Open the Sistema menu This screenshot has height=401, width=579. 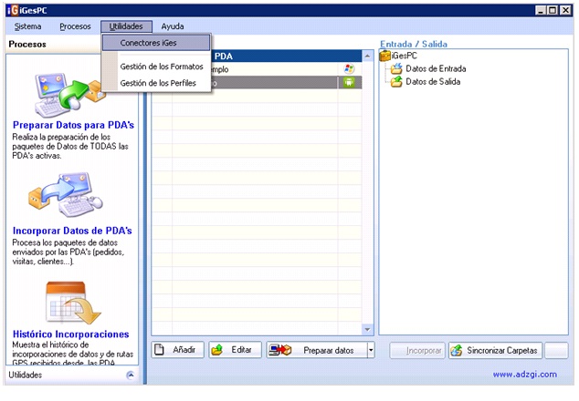[x=27, y=26]
